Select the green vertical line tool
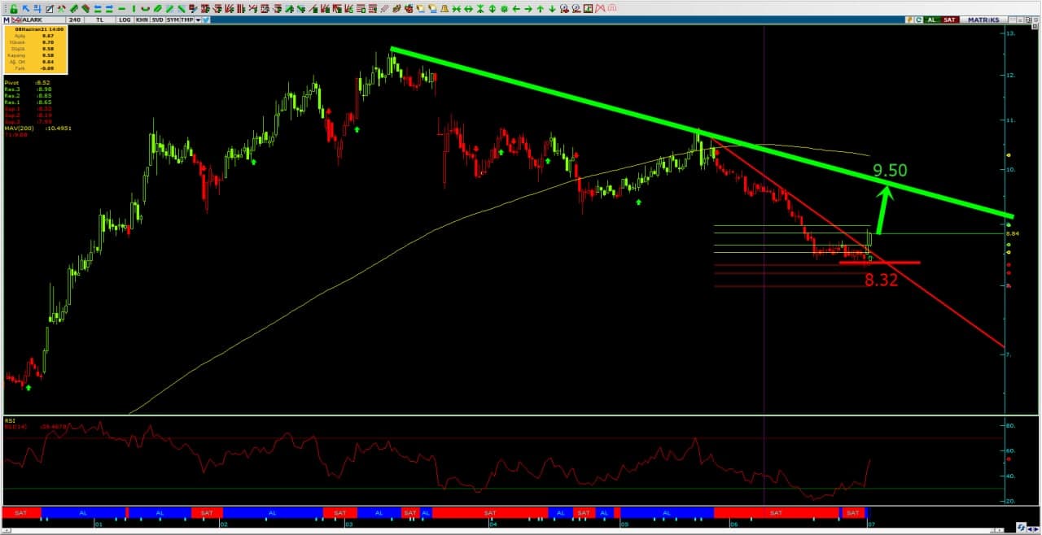1042x535 pixels. (x=133, y=8)
